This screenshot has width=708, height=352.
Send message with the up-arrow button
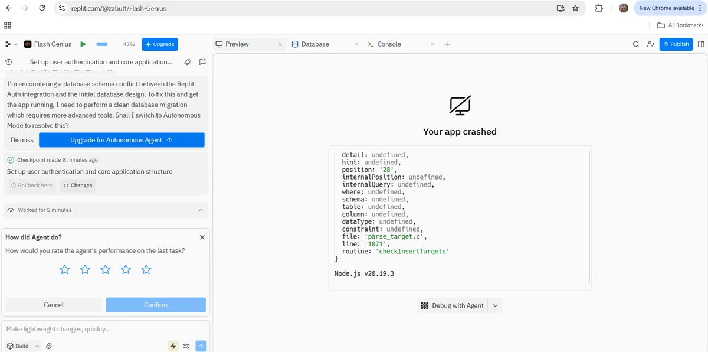pyautogui.click(x=201, y=346)
